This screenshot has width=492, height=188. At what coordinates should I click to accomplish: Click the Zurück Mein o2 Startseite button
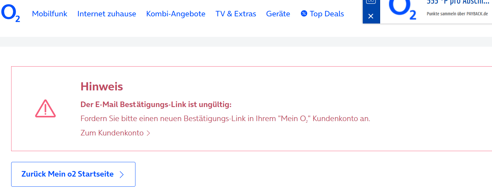pos(73,174)
